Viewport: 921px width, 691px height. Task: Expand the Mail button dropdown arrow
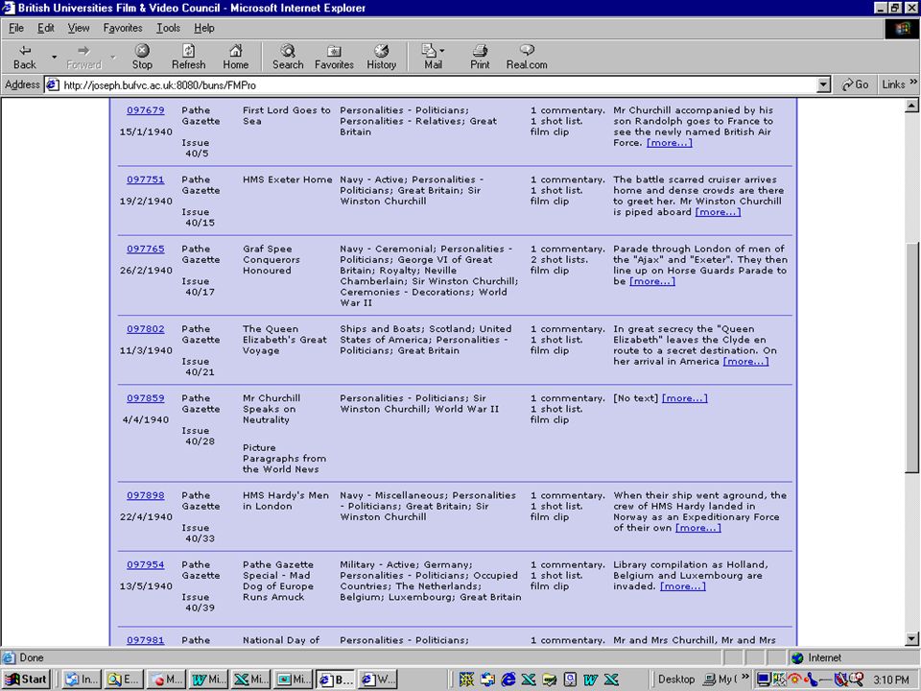pos(441,51)
